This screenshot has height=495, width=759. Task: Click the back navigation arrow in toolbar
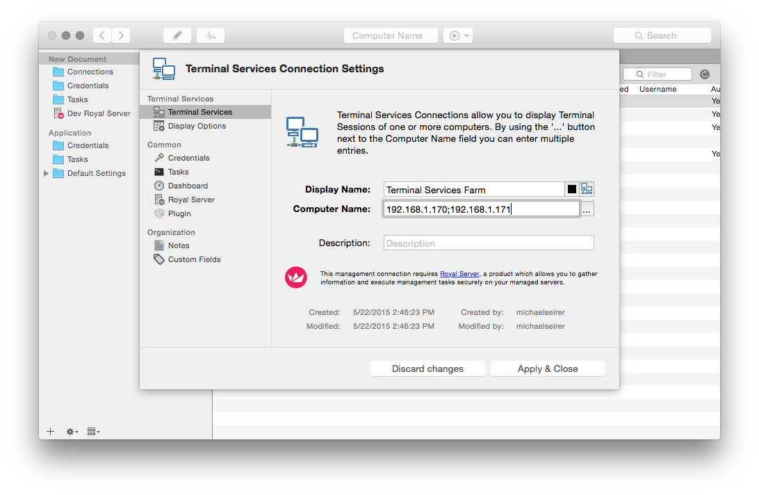point(102,35)
